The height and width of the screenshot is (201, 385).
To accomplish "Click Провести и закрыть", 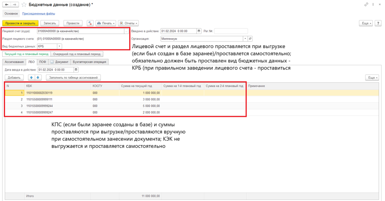I will (x=21, y=23).
